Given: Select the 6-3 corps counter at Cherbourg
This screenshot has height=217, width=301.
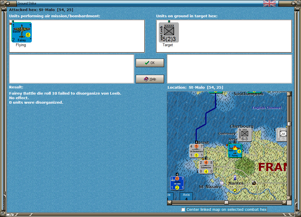Looking at the screenshot, I should pos(244,135).
